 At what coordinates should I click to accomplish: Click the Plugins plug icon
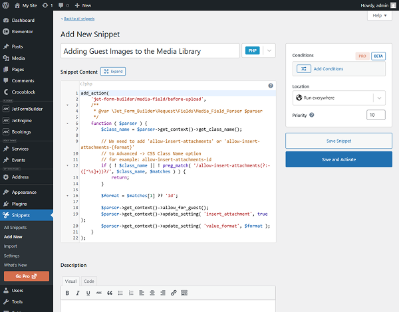point(6,204)
